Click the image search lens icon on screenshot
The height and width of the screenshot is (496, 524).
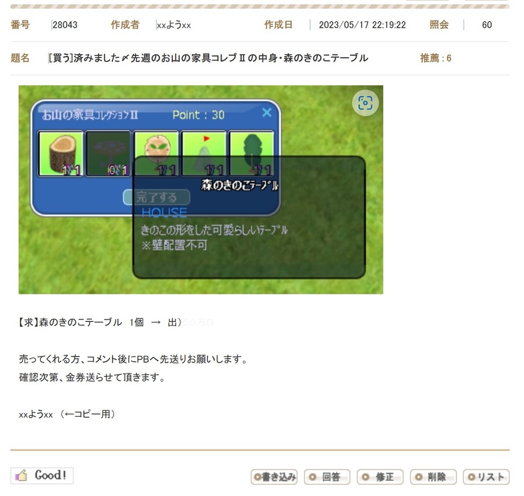coord(365,103)
